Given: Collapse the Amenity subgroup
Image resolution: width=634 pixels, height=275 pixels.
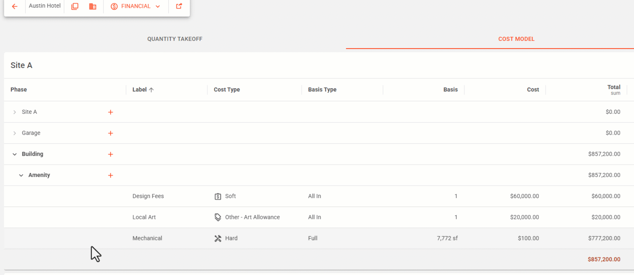Looking at the screenshot, I should pos(21,175).
